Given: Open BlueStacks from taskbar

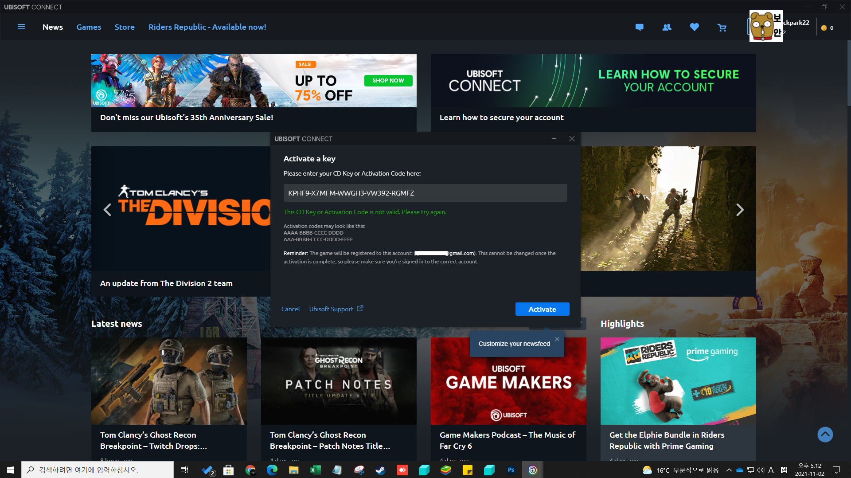Looking at the screenshot, I should click(x=446, y=470).
